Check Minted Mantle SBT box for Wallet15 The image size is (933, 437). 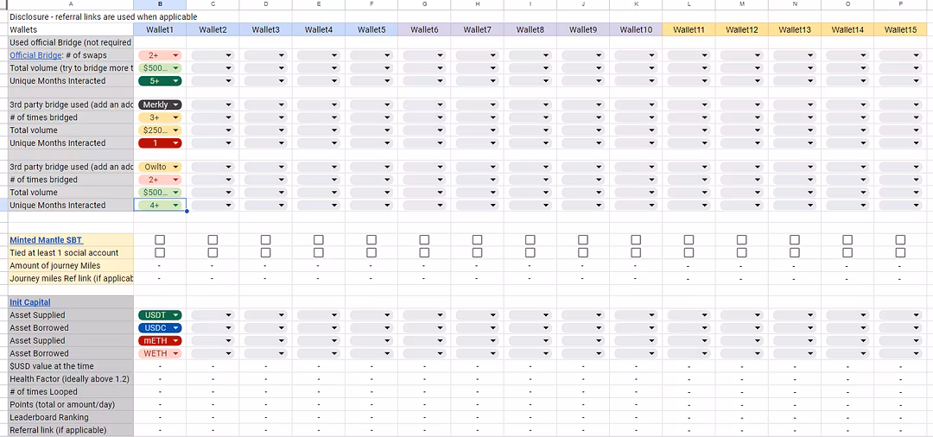pos(900,240)
